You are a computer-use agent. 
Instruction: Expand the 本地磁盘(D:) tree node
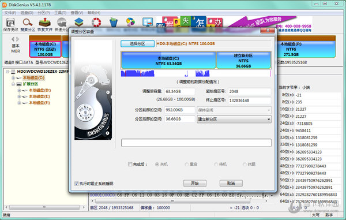19,90
